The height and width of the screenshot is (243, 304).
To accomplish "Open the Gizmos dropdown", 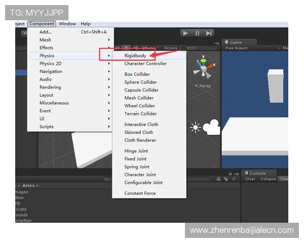I will pyautogui.click(x=173, y=48).
